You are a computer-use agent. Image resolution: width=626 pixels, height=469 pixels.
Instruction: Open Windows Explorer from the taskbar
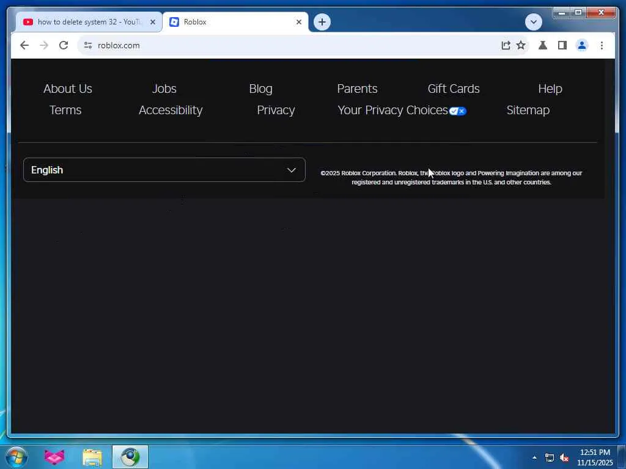[92, 457]
